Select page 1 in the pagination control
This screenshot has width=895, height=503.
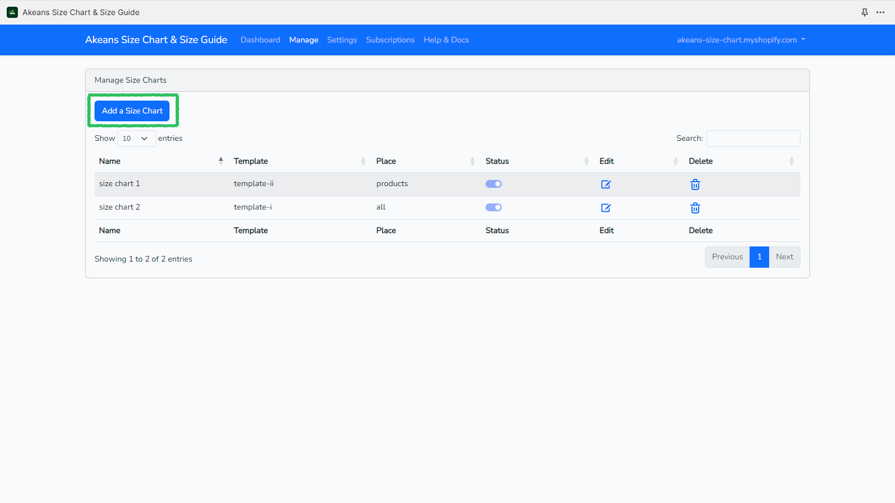tap(759, 257)
